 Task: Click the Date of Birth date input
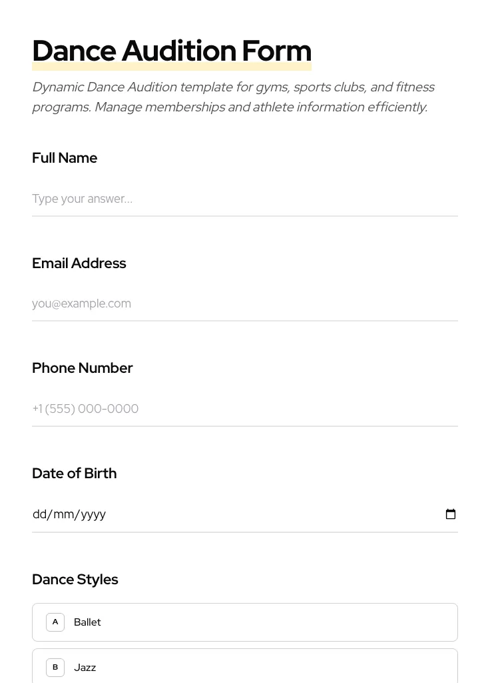[233, 514]
